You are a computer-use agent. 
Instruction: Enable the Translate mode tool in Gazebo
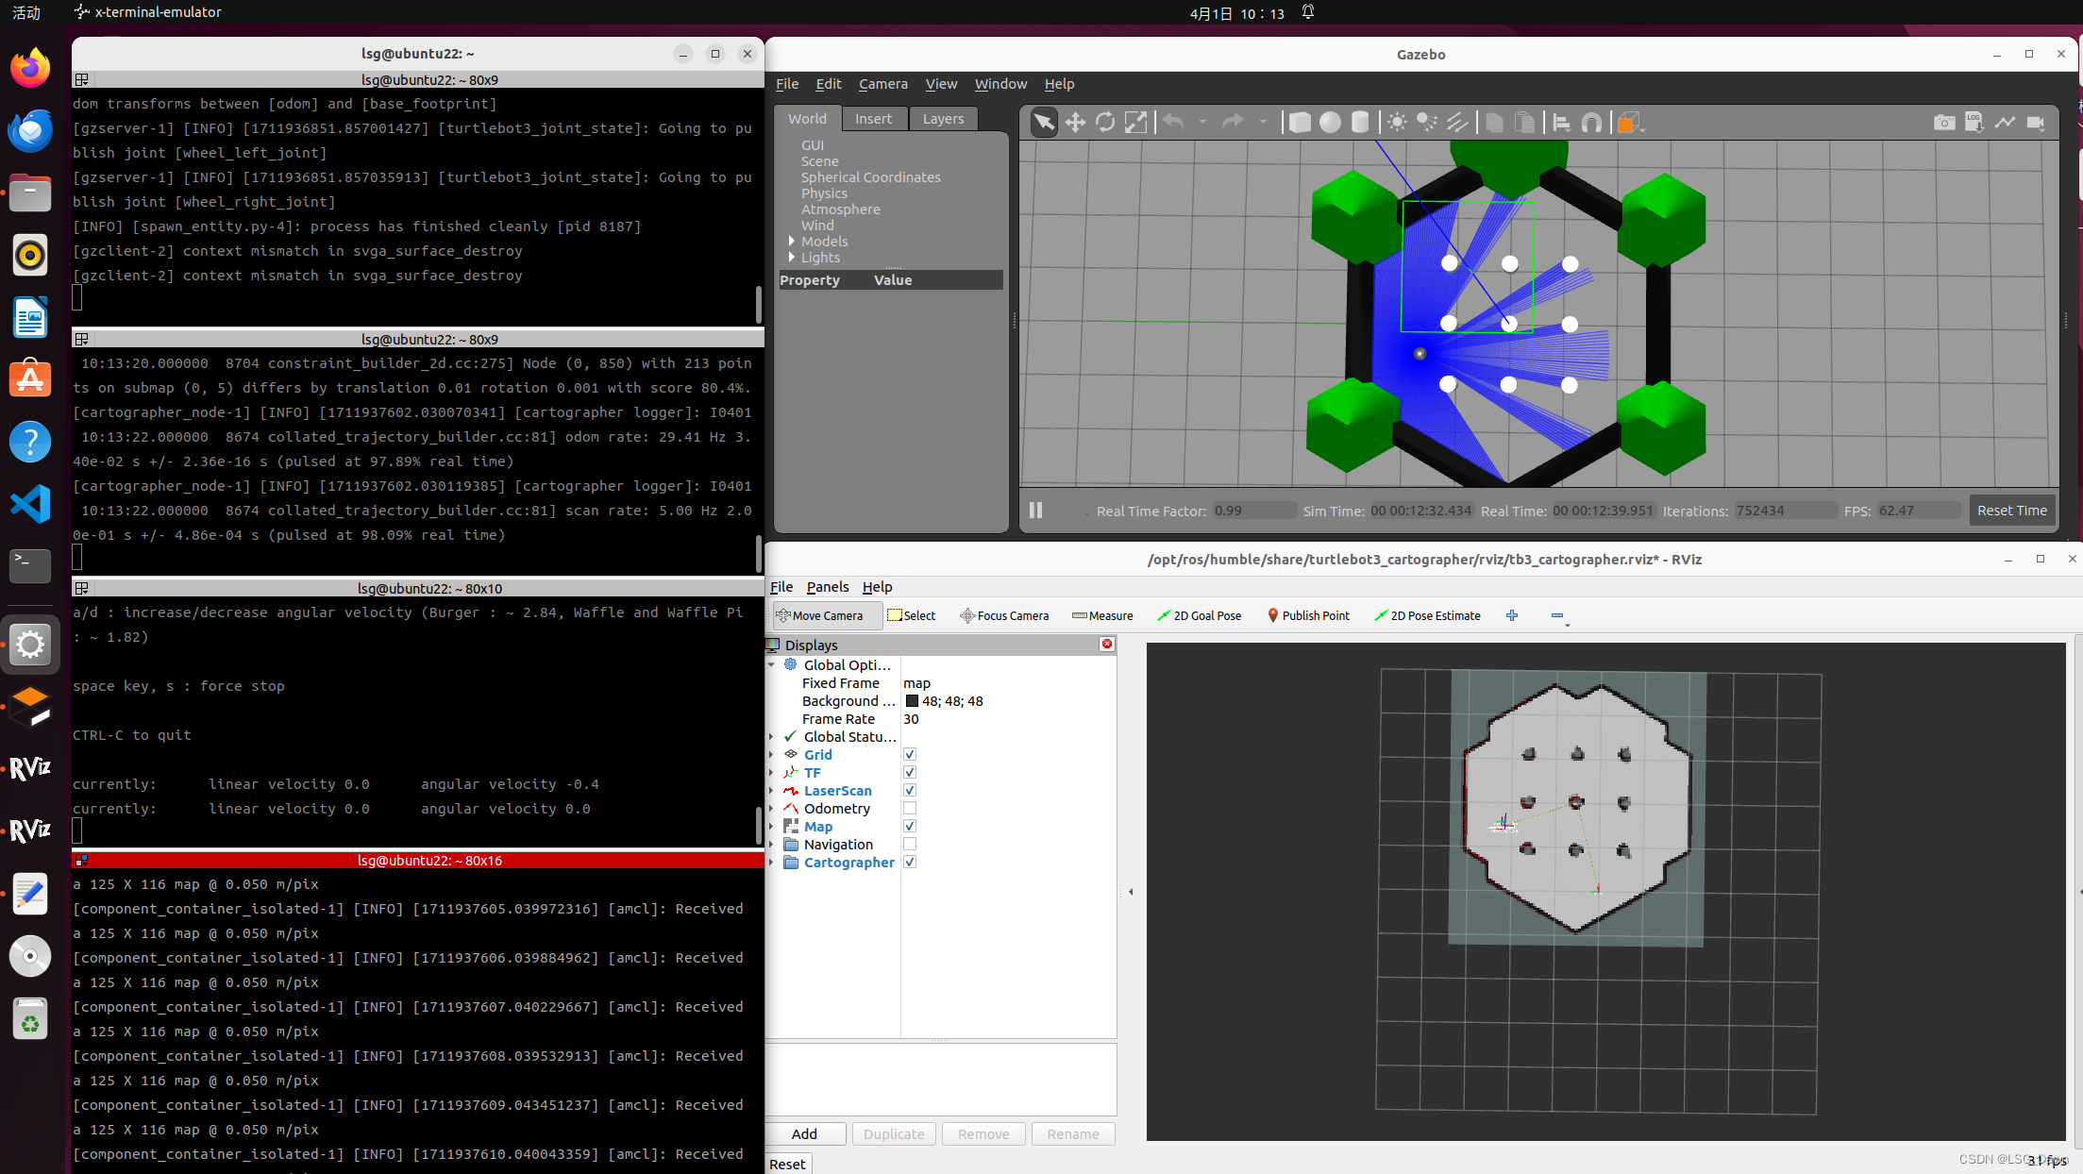click(x=1074, y=122)
